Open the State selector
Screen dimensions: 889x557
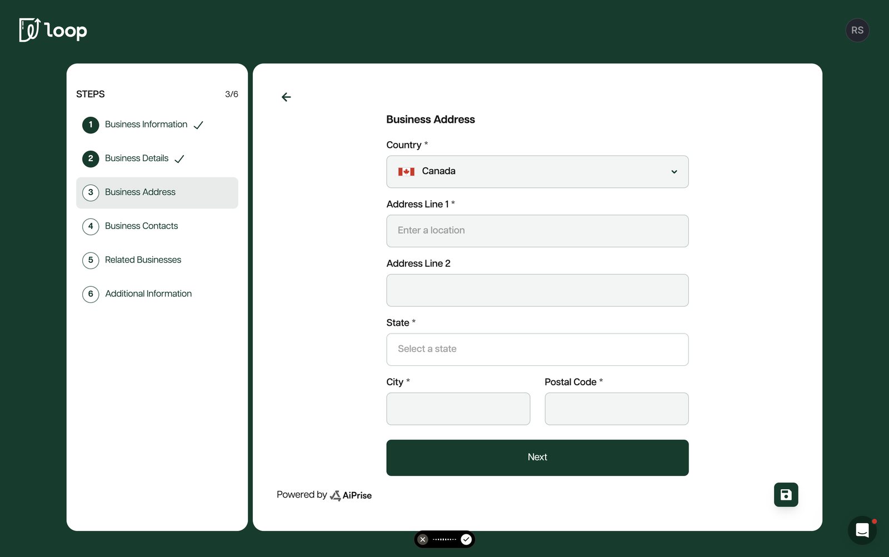tap(537, 350)
